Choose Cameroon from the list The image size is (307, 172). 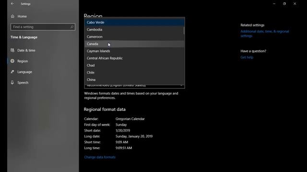click(x=134, y=37)
